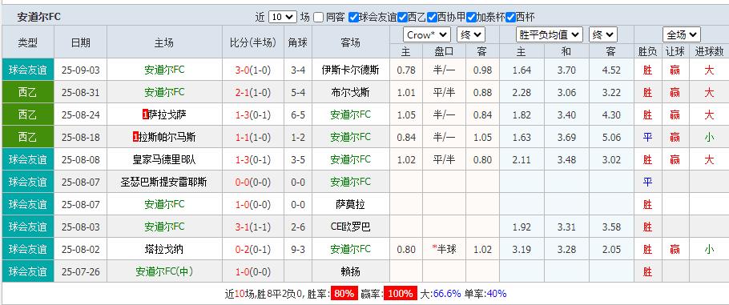729x305 pixels.
Task: Click the odds 5.06 cell
Action: (x=611, y=137)
